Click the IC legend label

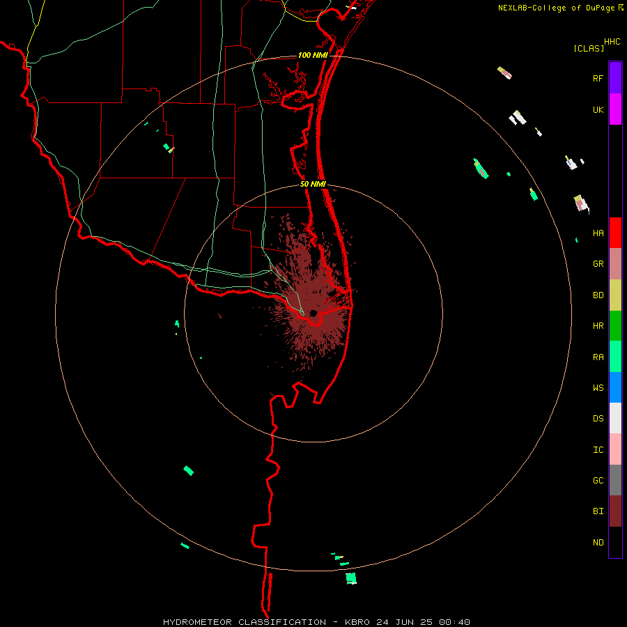[x=598, y=450]
